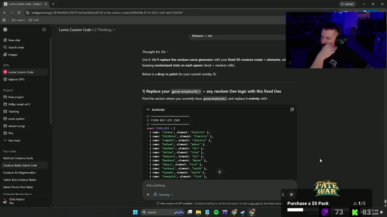This screenshot has width=387, height=217.
Task: Click the Gemini button in title bar
Action: point(347,4)
